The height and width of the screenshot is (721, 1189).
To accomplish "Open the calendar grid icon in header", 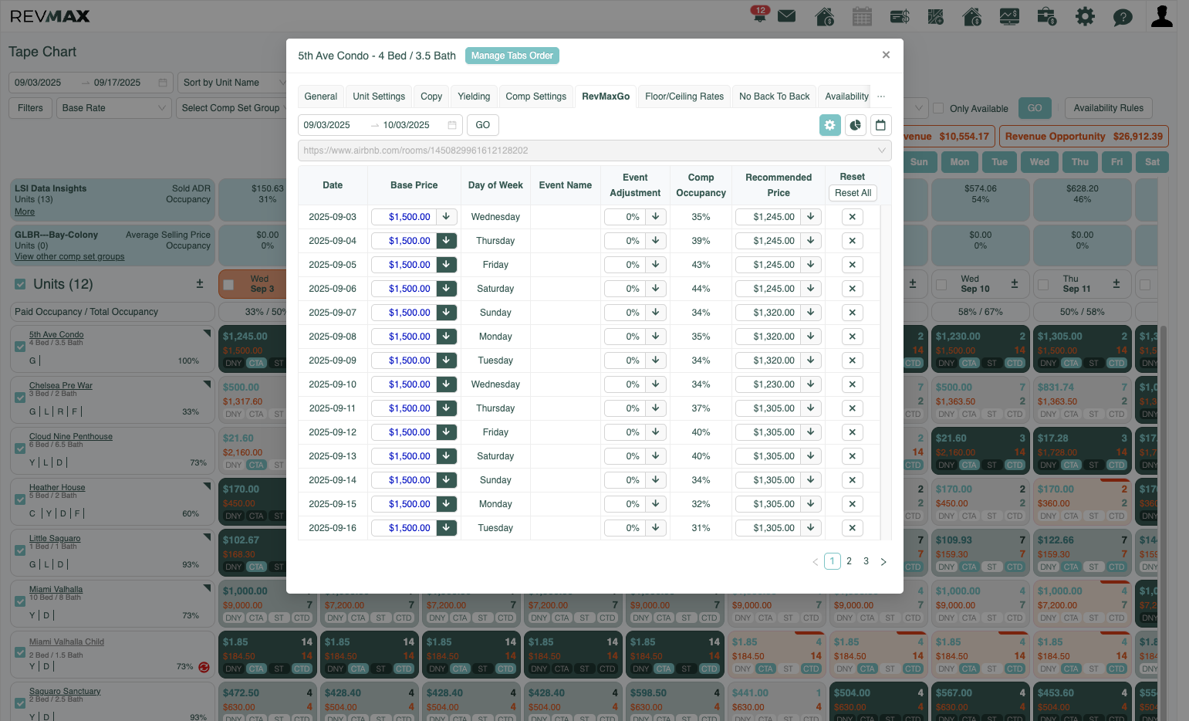I will pos(862,16).
